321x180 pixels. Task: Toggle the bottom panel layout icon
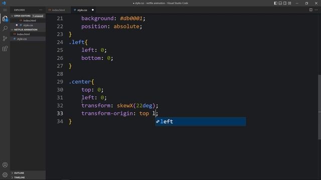click(x=280, y=3)
